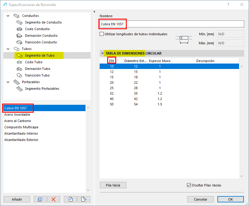
Task: Select Compuesto Multicapa in the list
Action: click(x=45, y=127)
